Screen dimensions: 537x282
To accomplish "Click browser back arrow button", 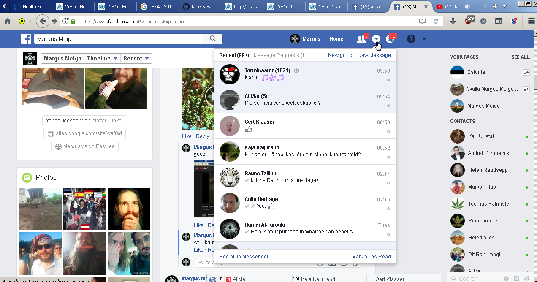I will (x=42, y=21).
